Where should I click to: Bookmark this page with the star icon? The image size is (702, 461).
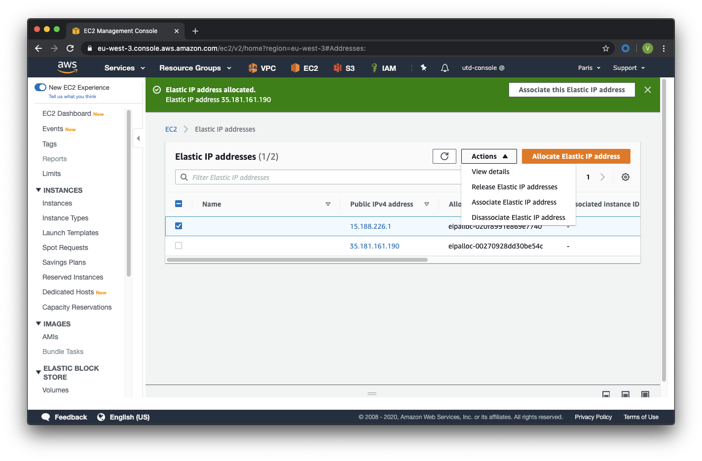click(606, 48)
